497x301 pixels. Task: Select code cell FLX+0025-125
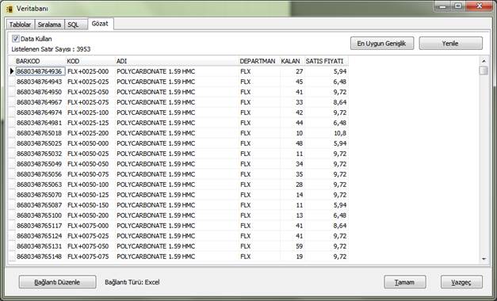pos(90,123)
